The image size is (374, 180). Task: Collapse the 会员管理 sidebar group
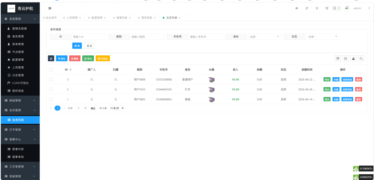coord(20,110)
